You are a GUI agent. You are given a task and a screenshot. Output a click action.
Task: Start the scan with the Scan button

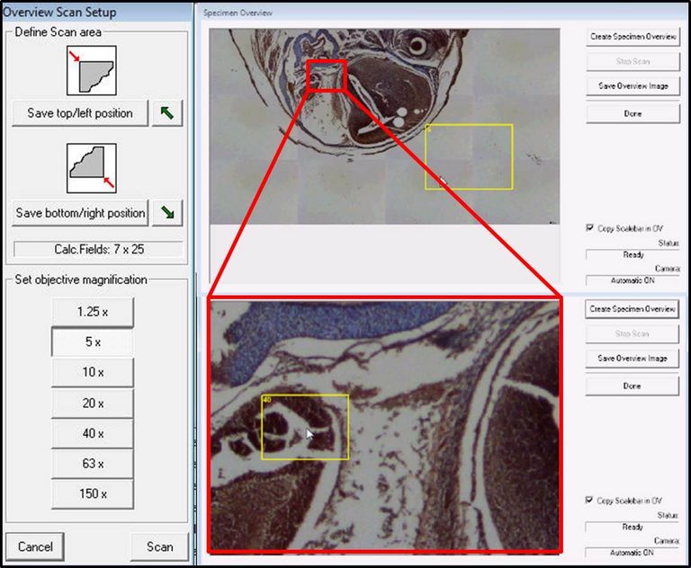(159, 546)
